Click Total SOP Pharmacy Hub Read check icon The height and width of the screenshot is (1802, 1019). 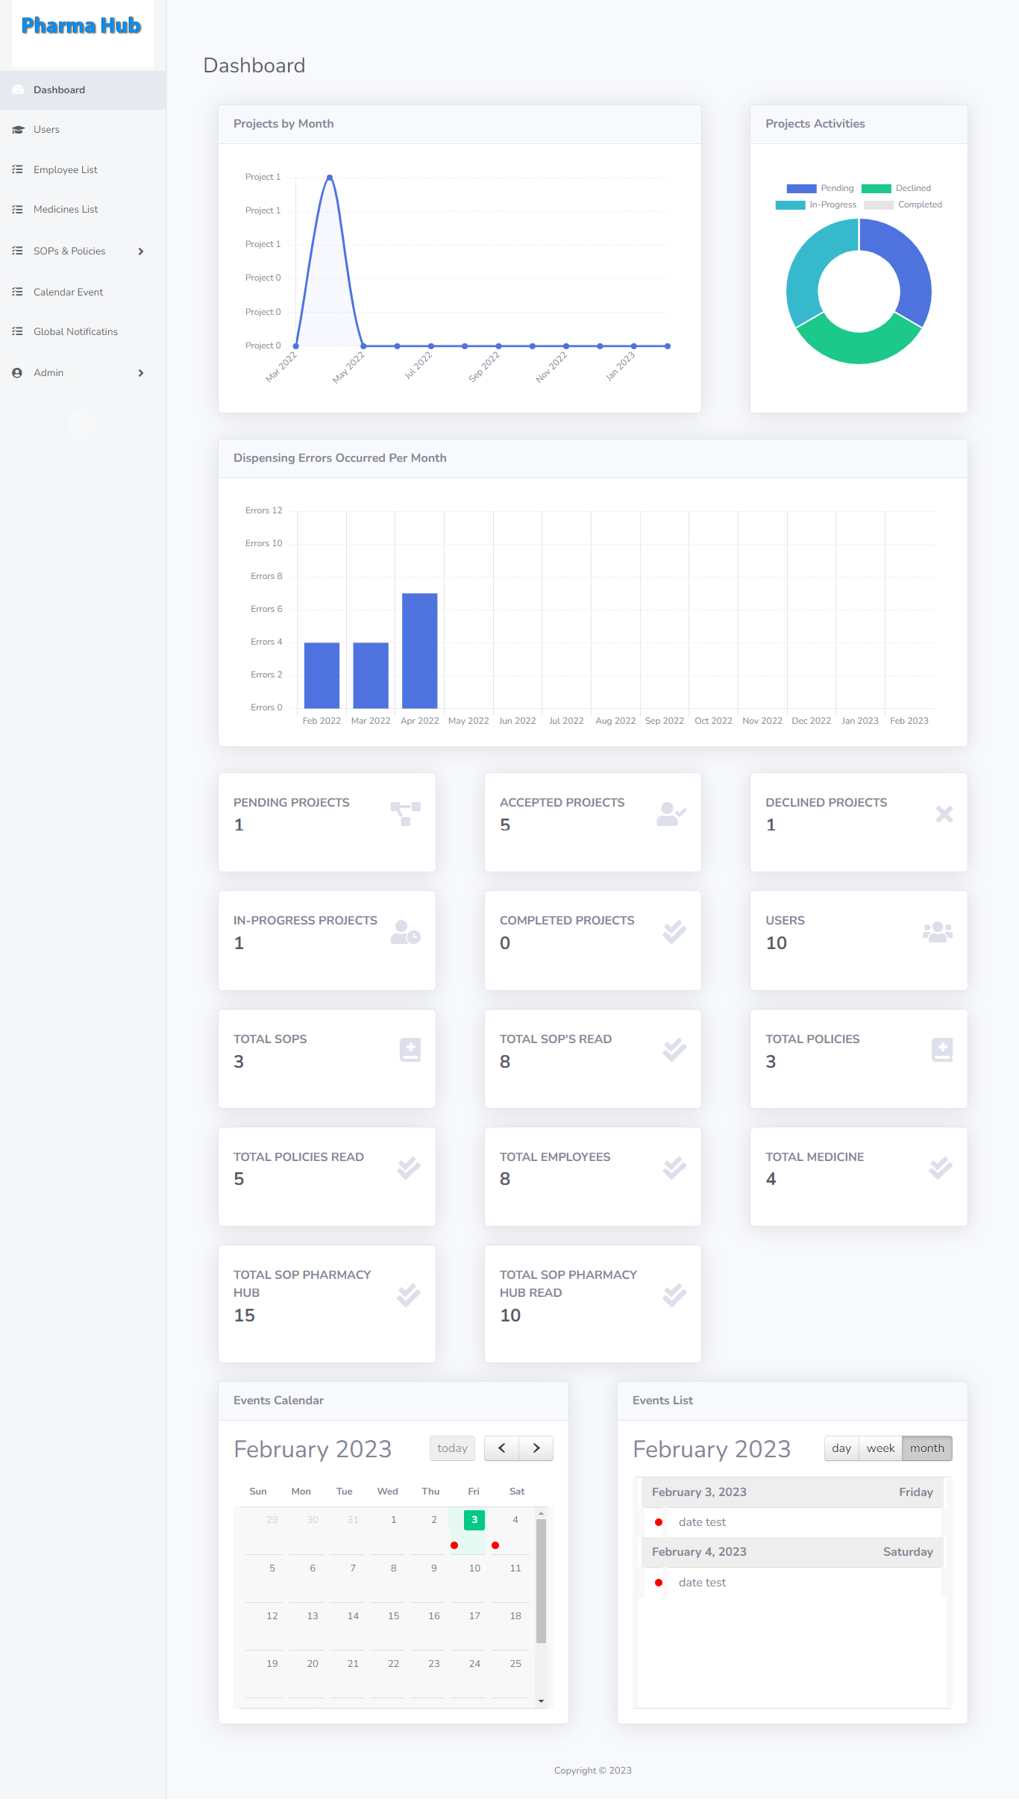pyautogui.click(x=674, y=1296)
